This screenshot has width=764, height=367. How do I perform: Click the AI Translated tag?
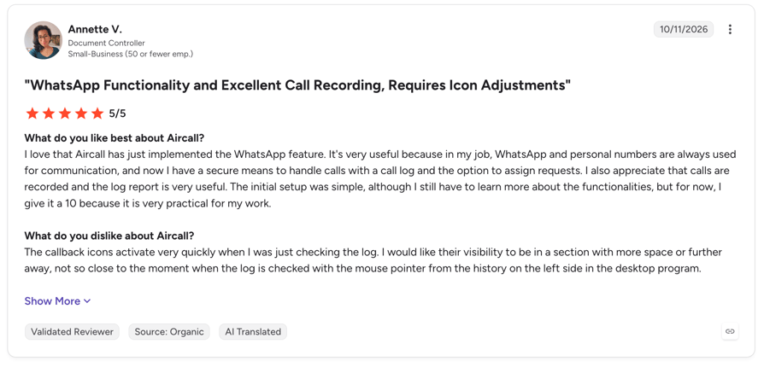click(253, 332)
